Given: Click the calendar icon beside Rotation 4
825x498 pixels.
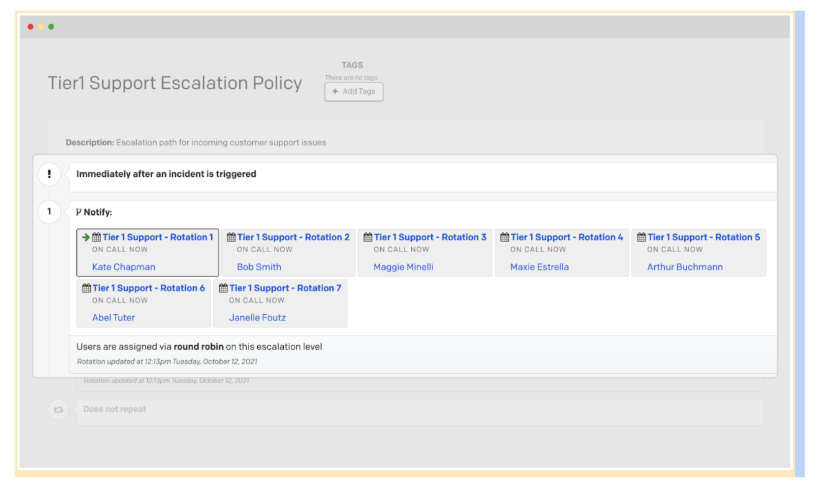Looking at the screenshot, I should pyautogui.click(x=504, y=237).
